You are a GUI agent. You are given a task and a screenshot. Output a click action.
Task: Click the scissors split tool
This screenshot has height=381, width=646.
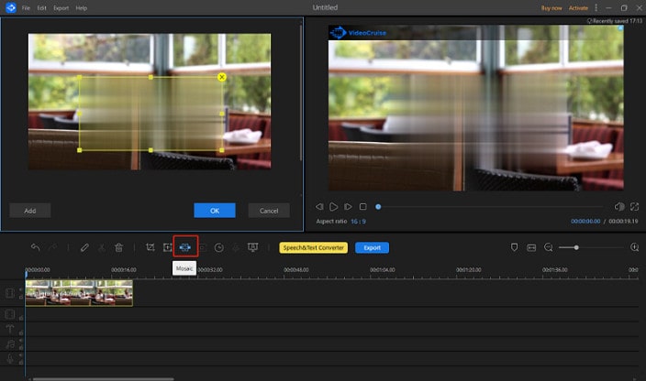tap(101, 247)
